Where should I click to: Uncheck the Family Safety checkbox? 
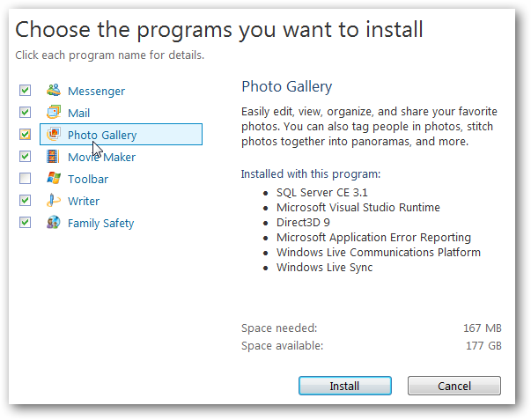tap(26, 223)
